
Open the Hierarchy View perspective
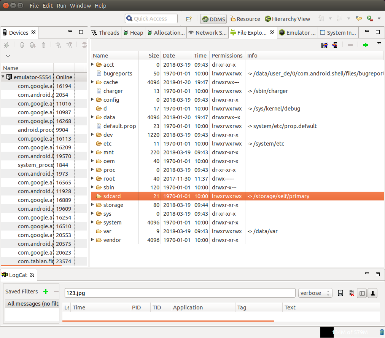pyautogui.click(x=287, y=19)
